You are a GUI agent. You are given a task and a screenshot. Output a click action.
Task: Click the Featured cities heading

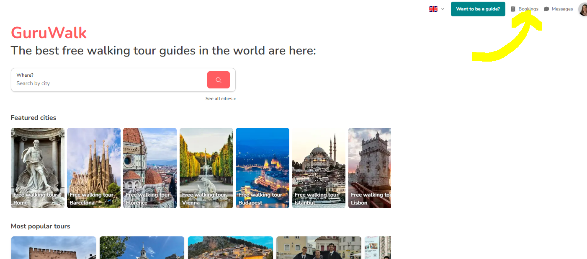[33, 118]
